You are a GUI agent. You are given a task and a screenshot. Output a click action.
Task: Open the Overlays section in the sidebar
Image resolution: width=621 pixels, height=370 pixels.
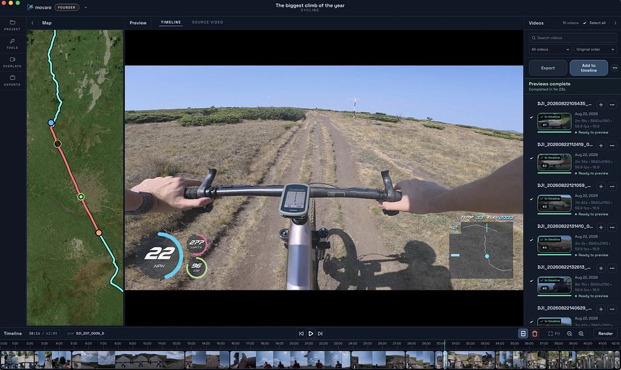point(12,62)
